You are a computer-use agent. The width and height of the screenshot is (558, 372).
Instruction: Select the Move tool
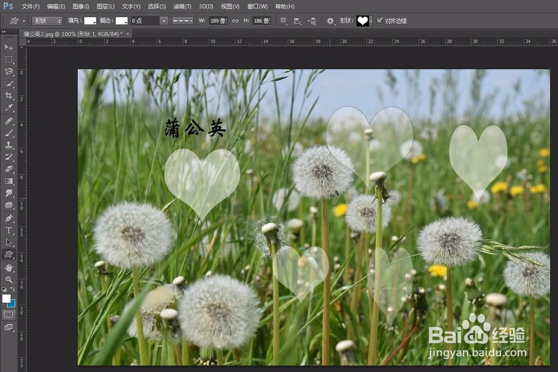coord(8,47)
